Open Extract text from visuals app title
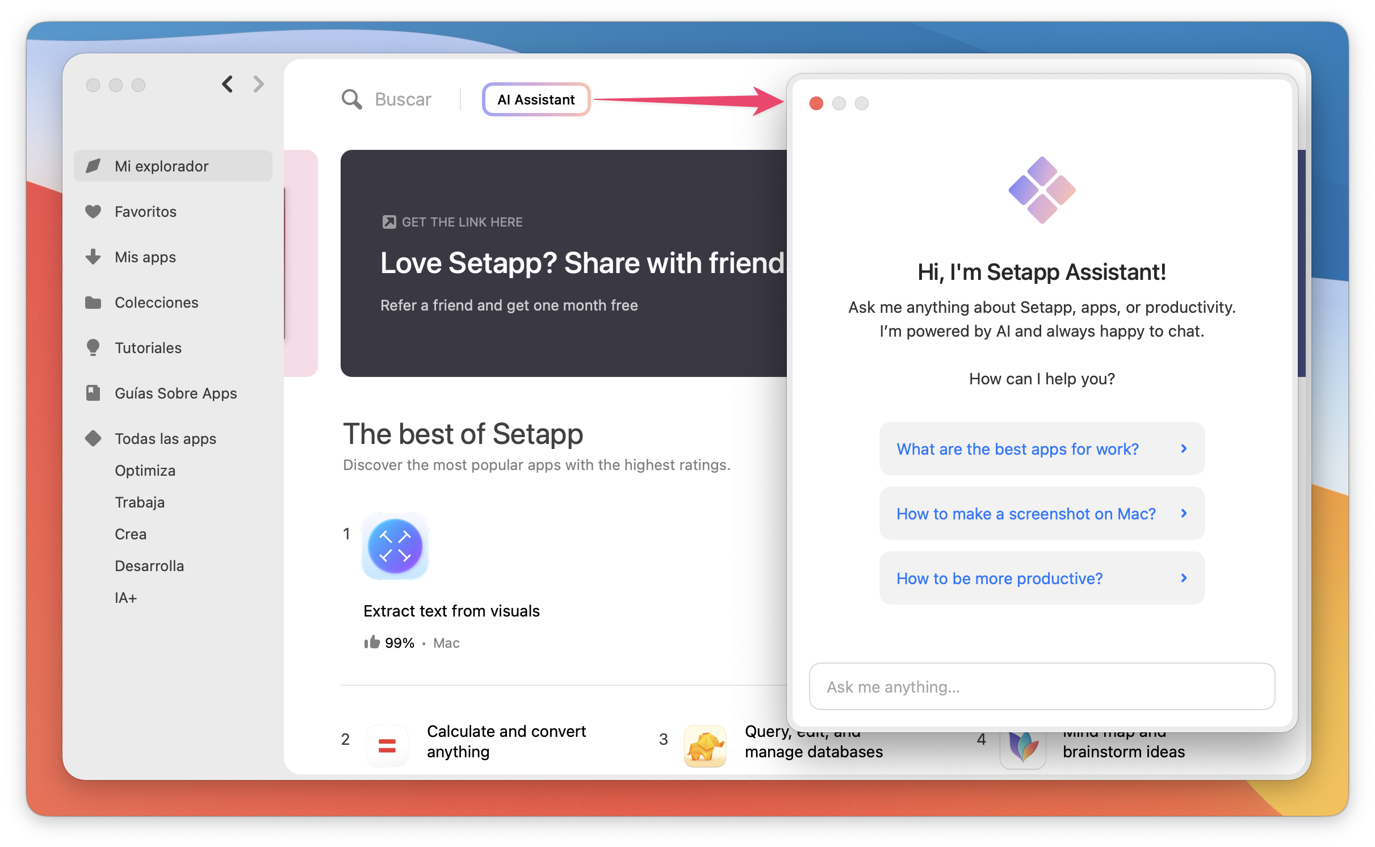1375x847 pixels. tap(451, 611)
